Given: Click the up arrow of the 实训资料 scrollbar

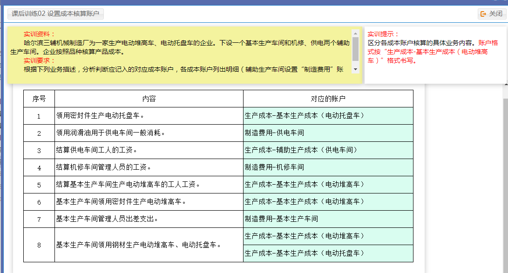Looking at the screenshot, I should pyautogui.click(x=355, y=33).
